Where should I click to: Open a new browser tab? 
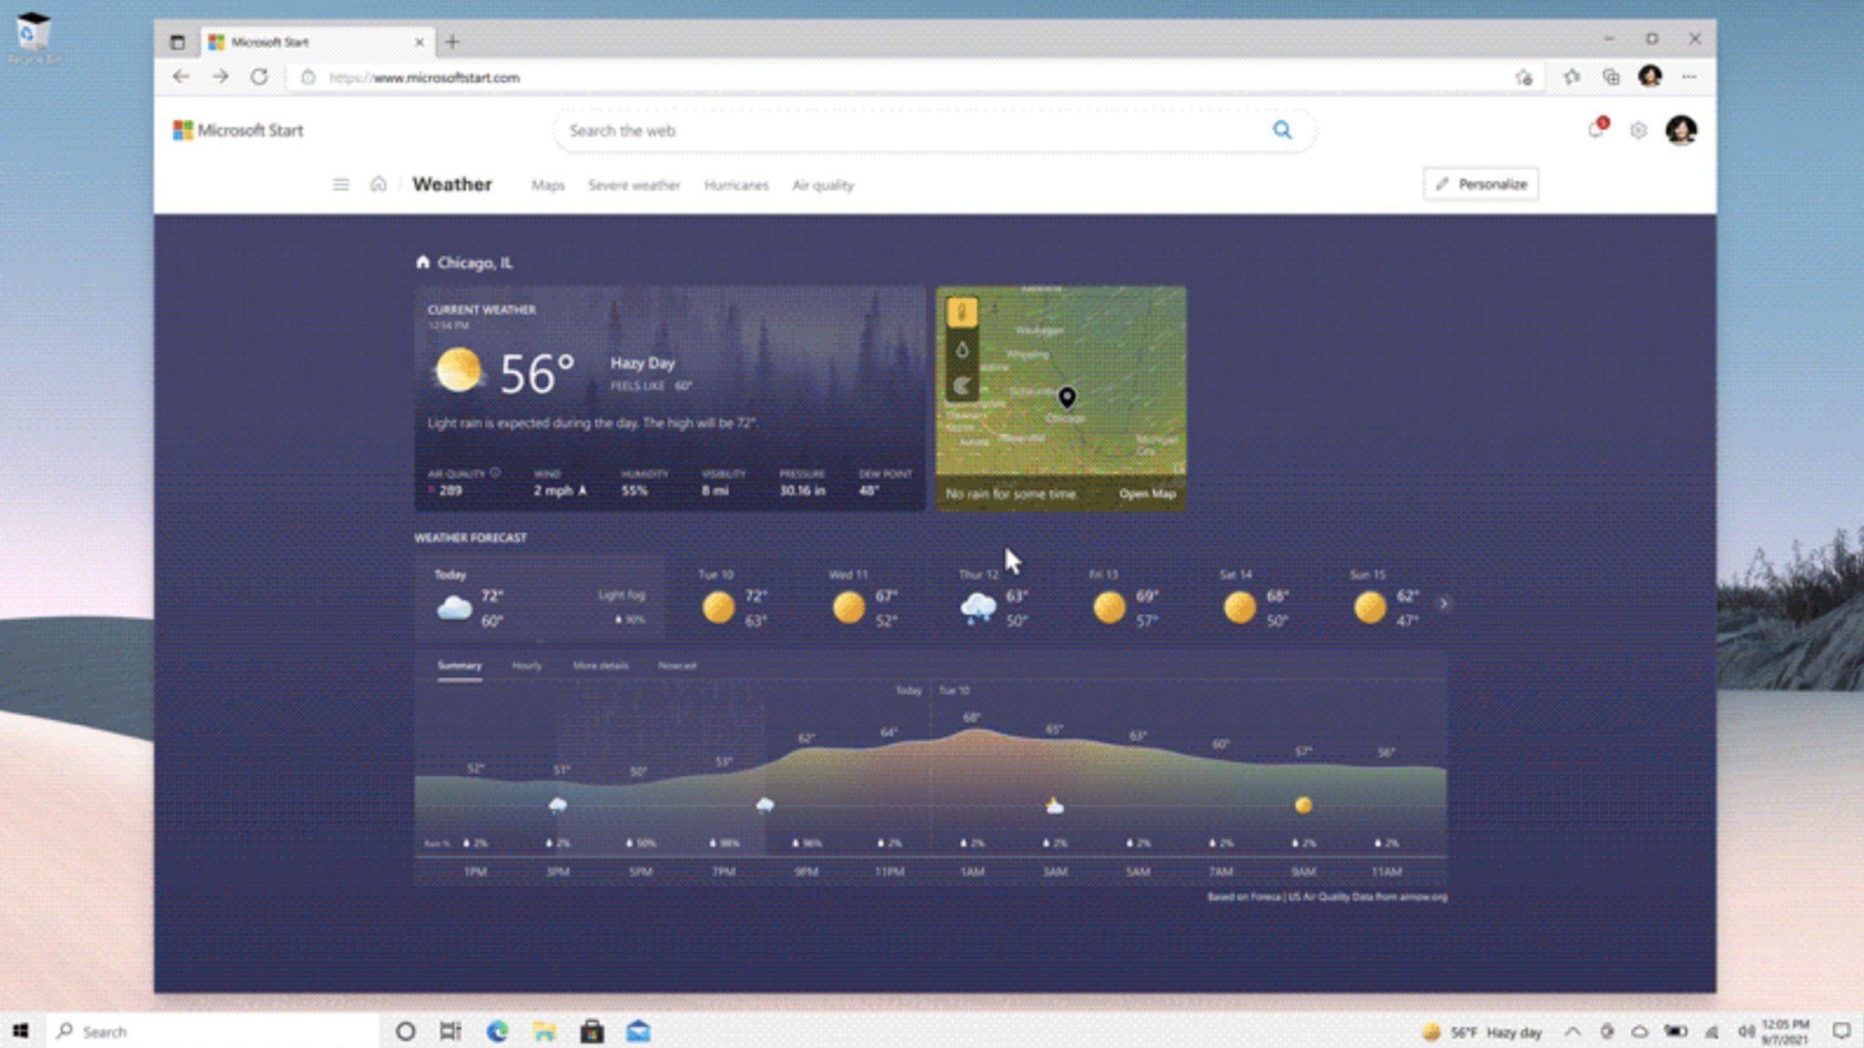point(452,42)
